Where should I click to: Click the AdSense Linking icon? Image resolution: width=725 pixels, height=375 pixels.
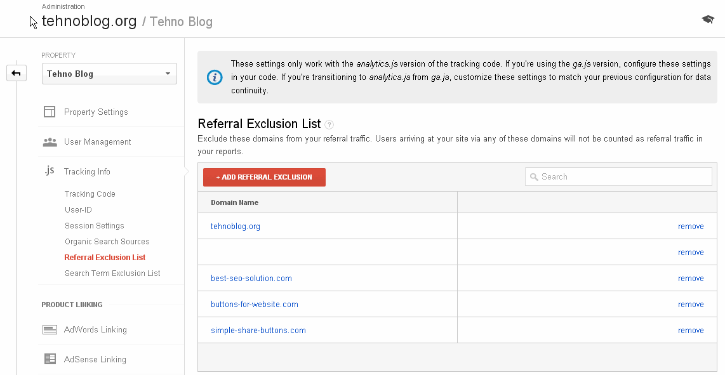50,359
